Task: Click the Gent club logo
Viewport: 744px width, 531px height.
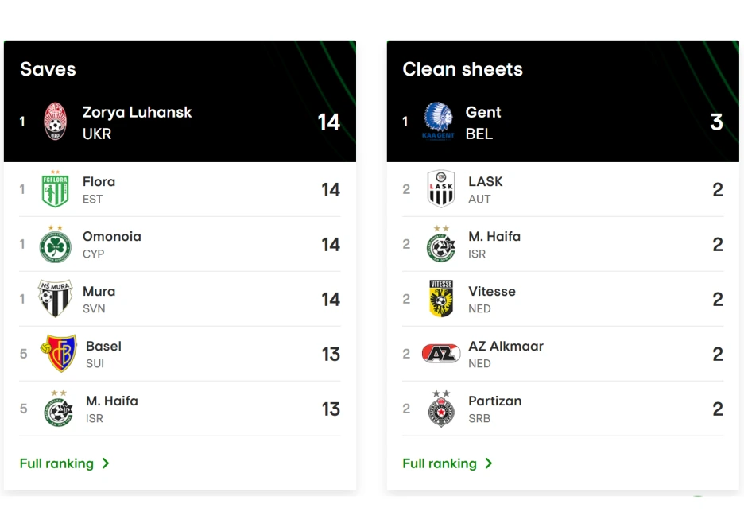Action: (x=438, y=122)
